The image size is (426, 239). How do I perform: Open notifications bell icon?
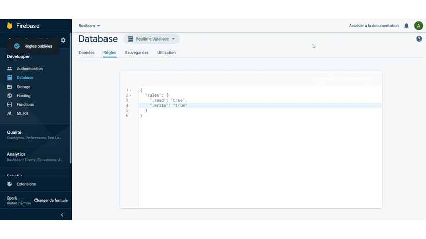click(406, 26)
